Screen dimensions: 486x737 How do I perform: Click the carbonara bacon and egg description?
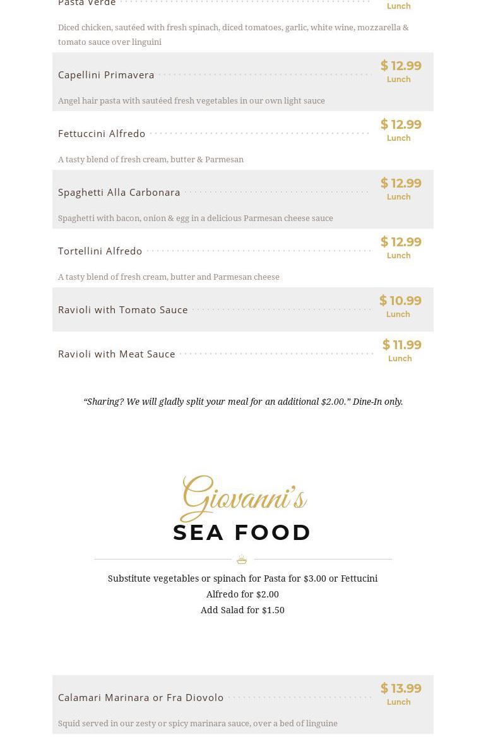pyautogui.click(x=195, y=218)
